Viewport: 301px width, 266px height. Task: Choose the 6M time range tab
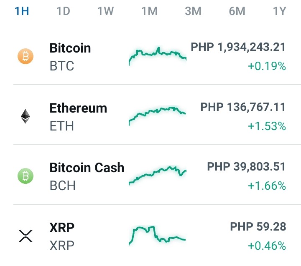[x=237, y=11]
